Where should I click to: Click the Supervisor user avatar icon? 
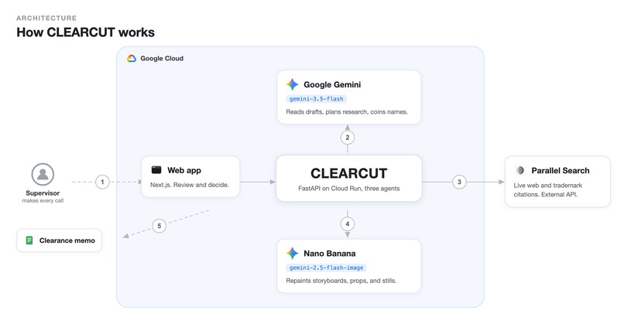coord(43,174)
